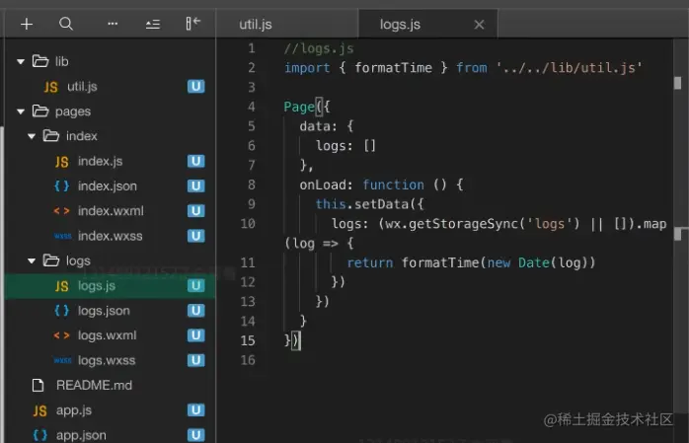
Task: Click the U status badge on app.js
Action: (196, 410)
